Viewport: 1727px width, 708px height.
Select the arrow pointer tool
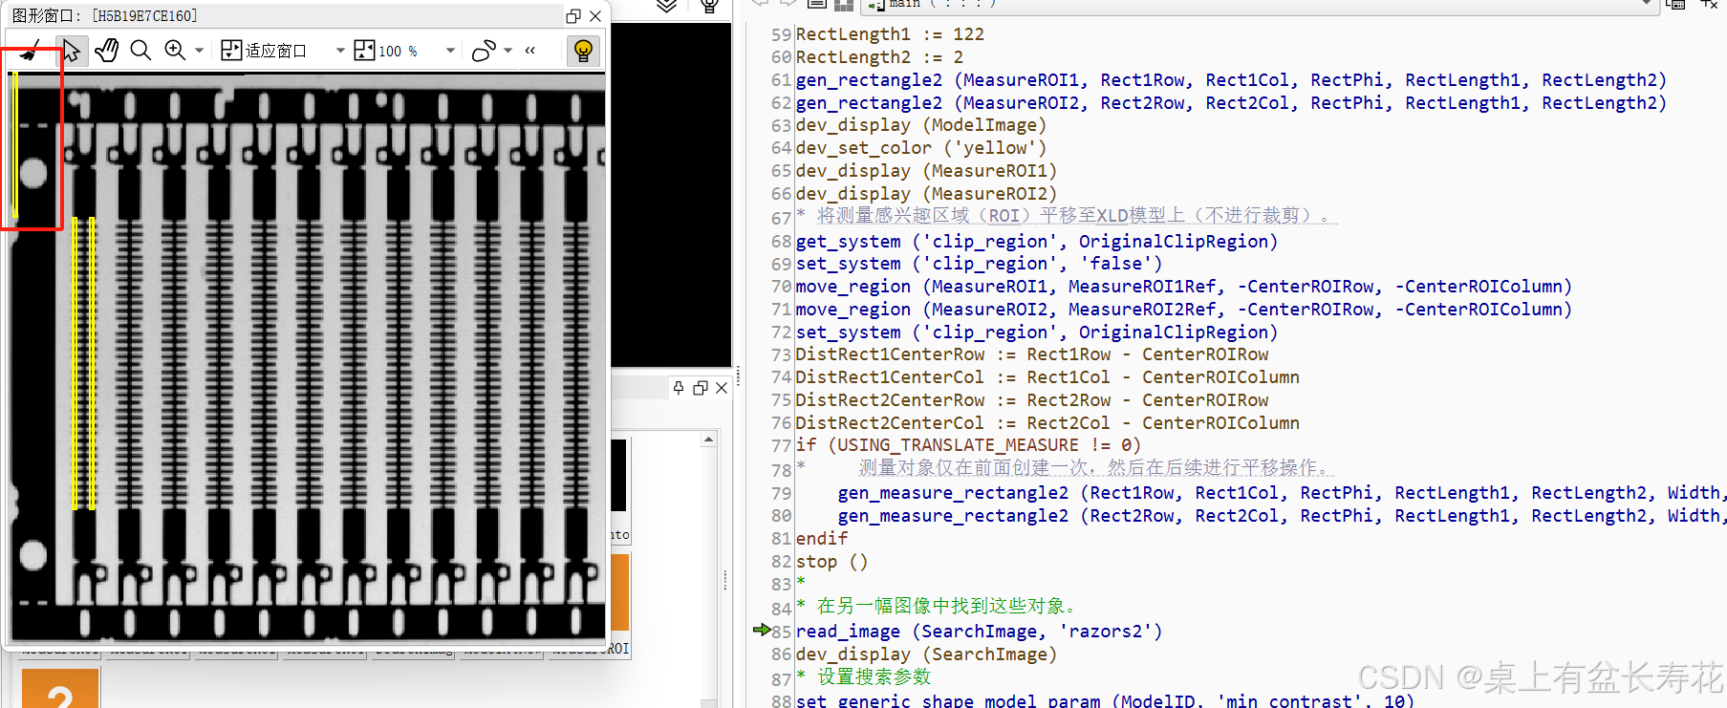71,51
